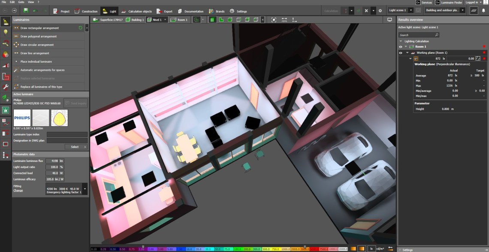The width and height of the screenshot is (489, 252).
Task: Collapse the Lighting Calculation tree node
Action: 401,41
